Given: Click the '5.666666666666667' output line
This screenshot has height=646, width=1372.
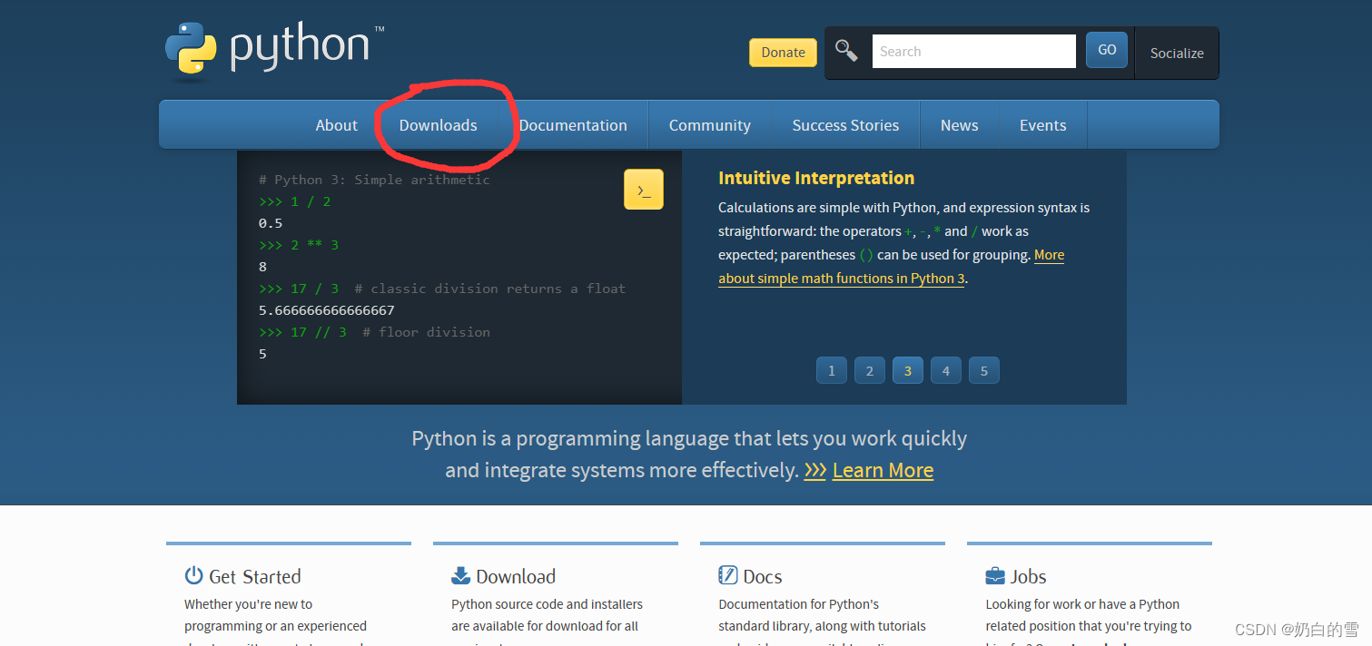Looking at the screenshot, I should click(x=327, y=310).
